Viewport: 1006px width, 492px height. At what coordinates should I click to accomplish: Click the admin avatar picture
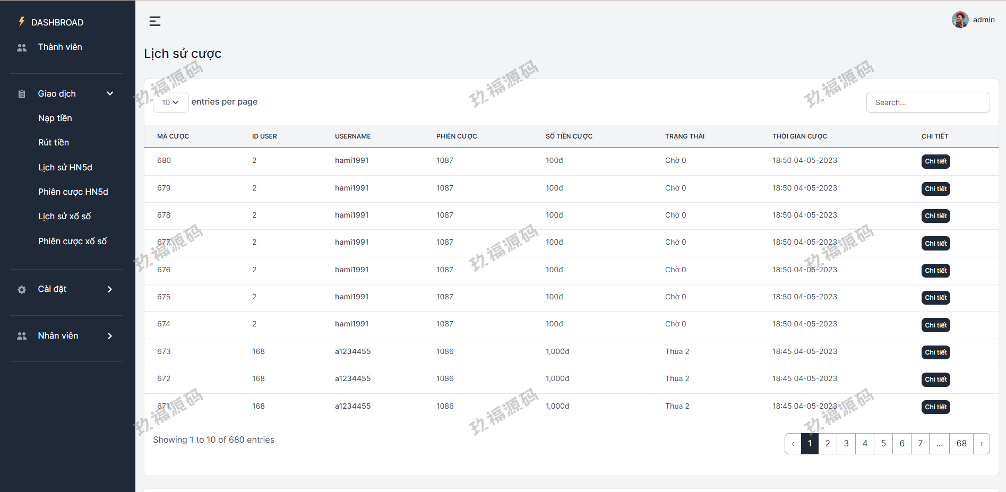point(960,20)
